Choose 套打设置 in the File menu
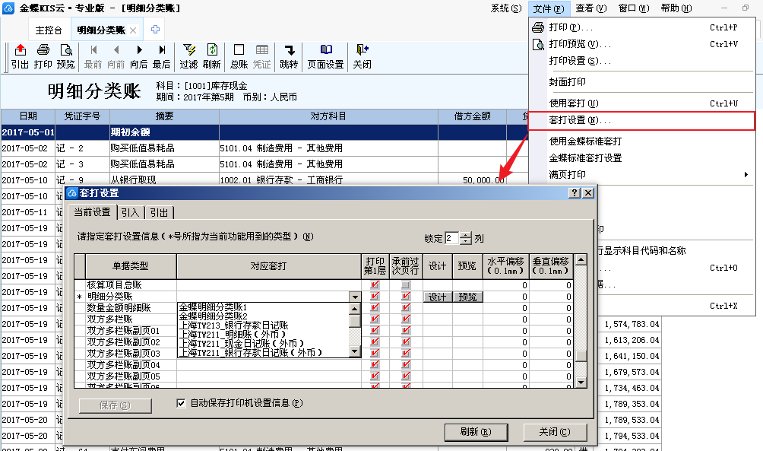The image size is (763, 451). [580, 121]
